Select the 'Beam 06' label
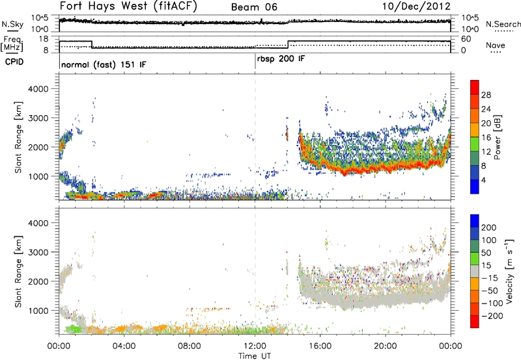521x360 pixels. point(254,7)
